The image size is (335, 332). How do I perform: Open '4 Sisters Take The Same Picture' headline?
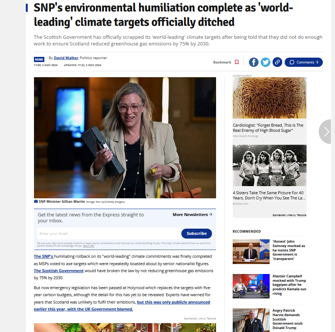[269, 195]
